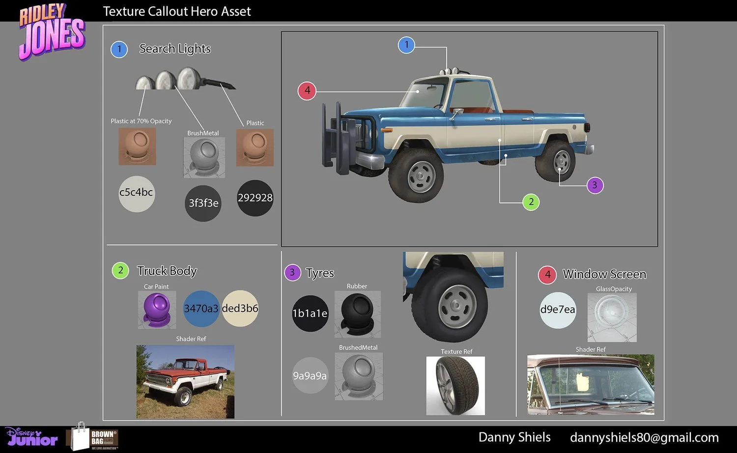Image resolution: width=737 pixels, height=453 pixels.
Task: Open the windshield Shader Ref photo
Action: (x=591, y=385)
